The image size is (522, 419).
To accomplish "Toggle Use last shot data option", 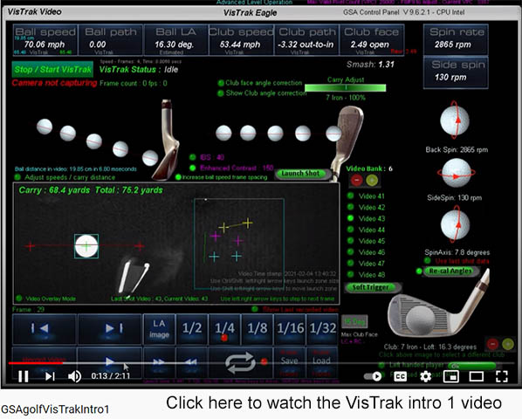I will pyautogui.click(x=457, y=261).
